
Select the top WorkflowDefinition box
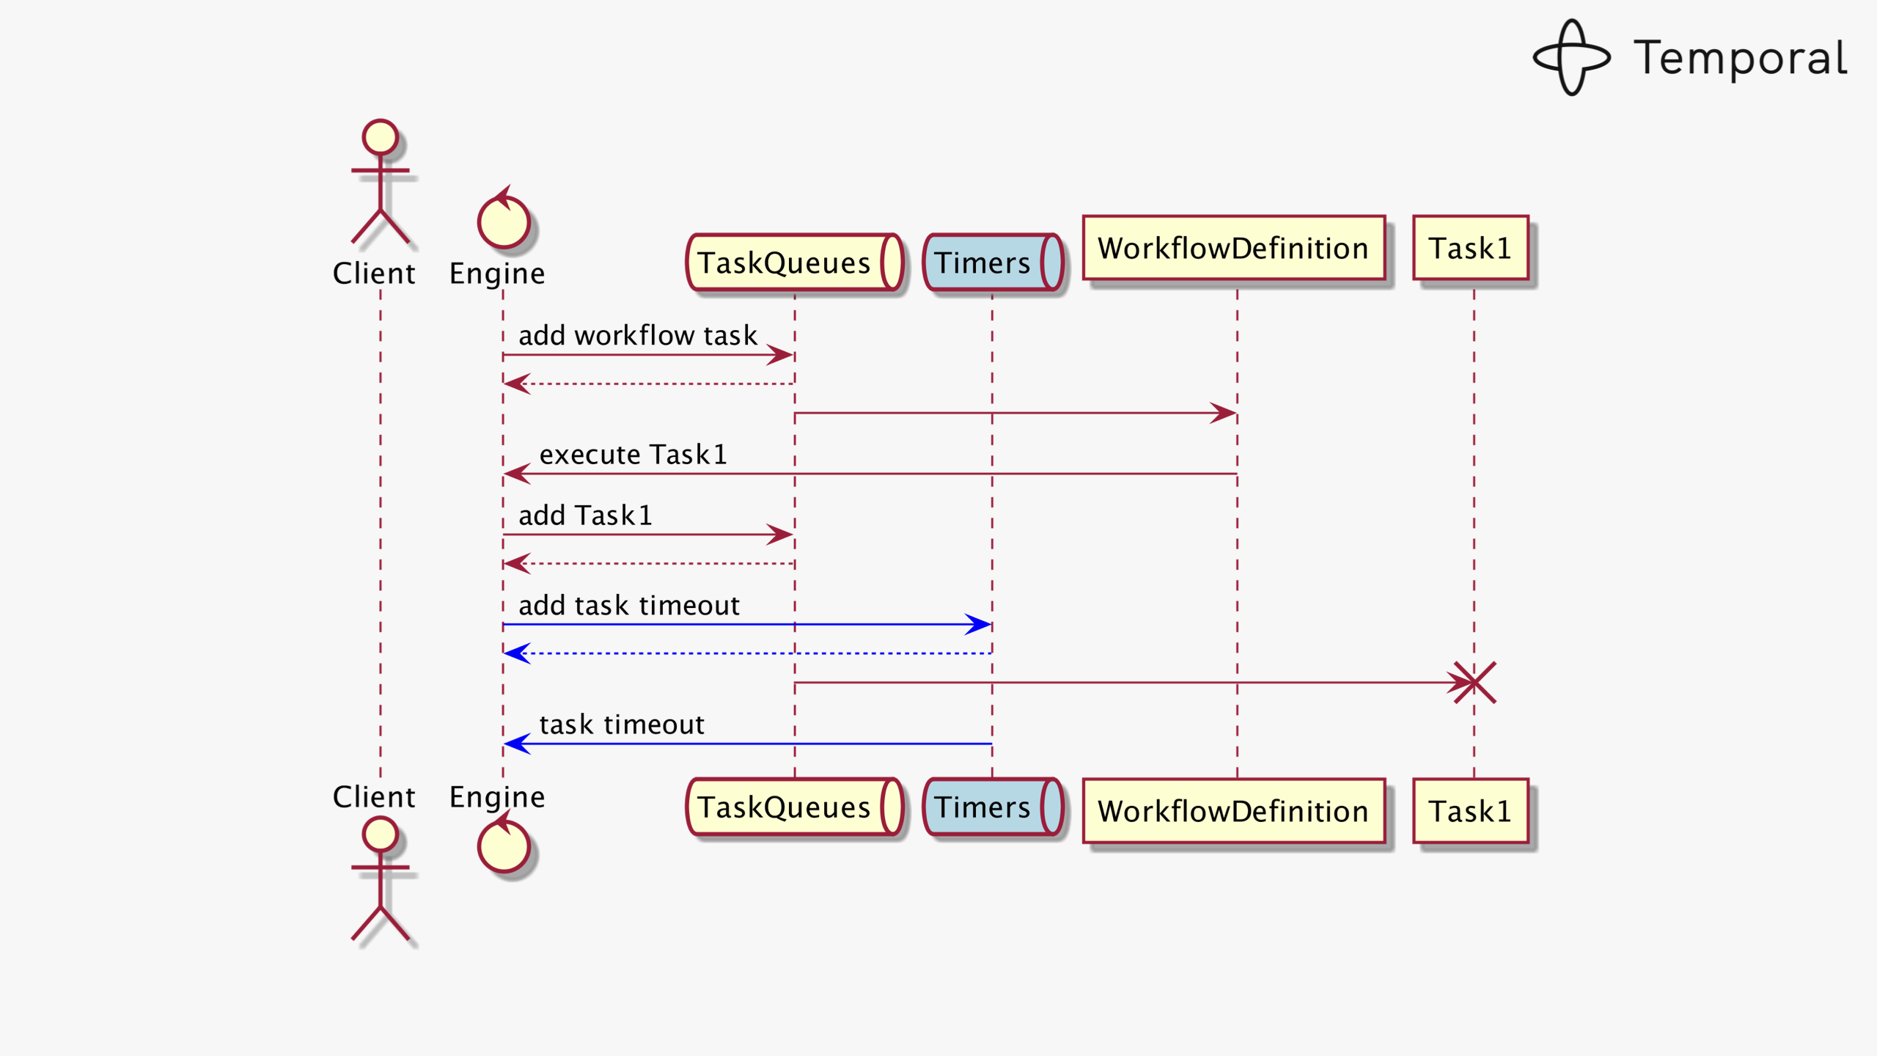(1234, 248)
